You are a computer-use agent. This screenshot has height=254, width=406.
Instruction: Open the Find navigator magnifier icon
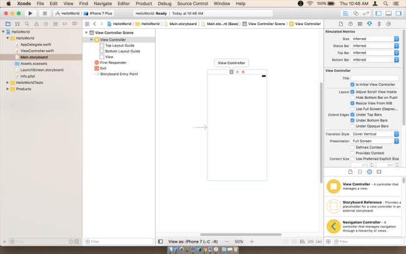click(x=27, y=24)
